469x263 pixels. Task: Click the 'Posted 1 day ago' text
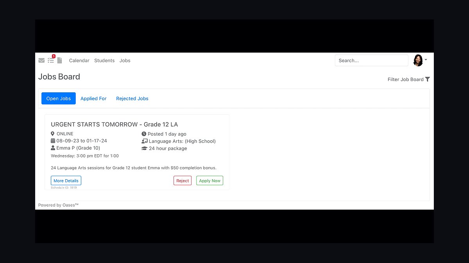pyautogui.click(x=167, y=134)
